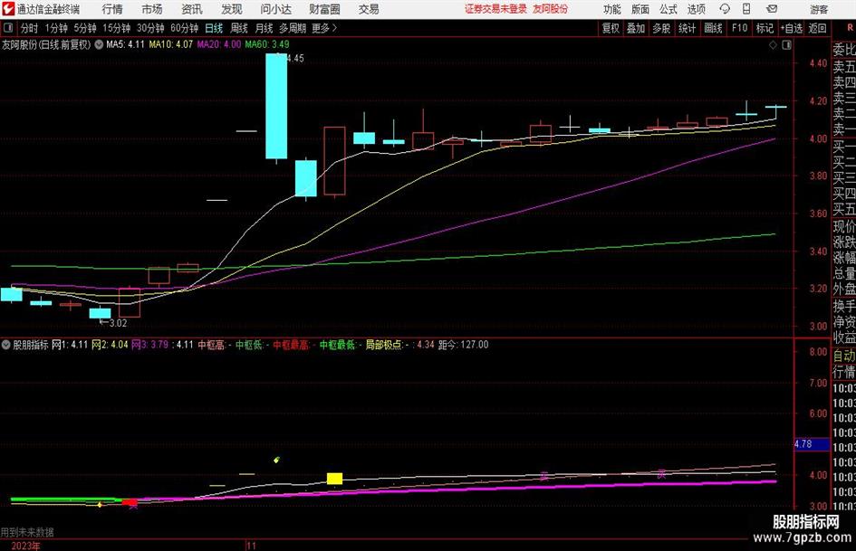Open the customer service headset icon
The image size is (856, 551).
(x=725, y=9)
